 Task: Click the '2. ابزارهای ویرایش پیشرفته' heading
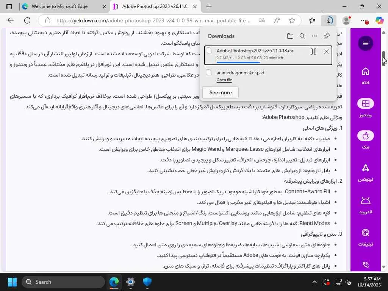(313, 181)
